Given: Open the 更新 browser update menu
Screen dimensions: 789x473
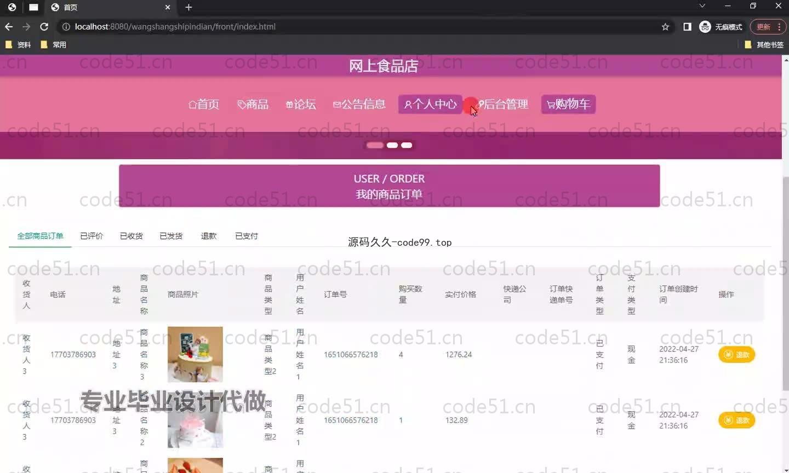Looking at the screenshot, I should pyautogui.click(x=768, y=26).
